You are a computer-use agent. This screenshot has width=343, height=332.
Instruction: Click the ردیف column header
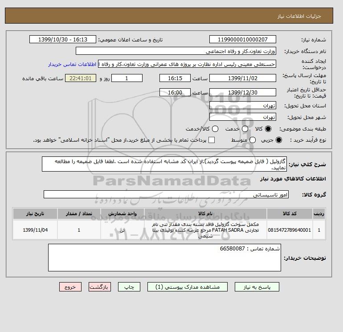pos(319,213)
